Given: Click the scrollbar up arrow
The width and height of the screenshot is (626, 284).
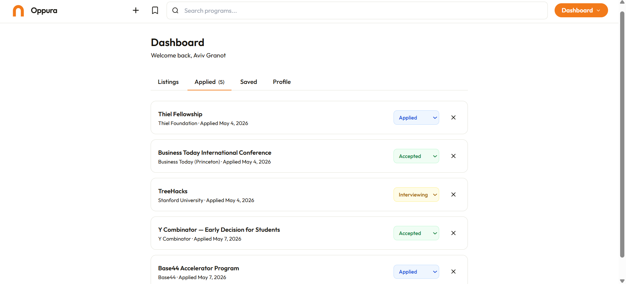Looking at the screenshot, I should coord(622,2).
